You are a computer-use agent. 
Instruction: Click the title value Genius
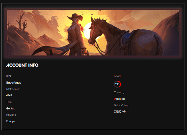pos(10,108)
